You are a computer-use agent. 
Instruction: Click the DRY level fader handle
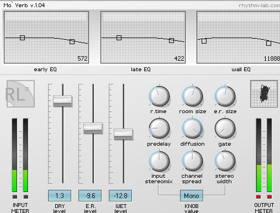(x=62, y=101)
